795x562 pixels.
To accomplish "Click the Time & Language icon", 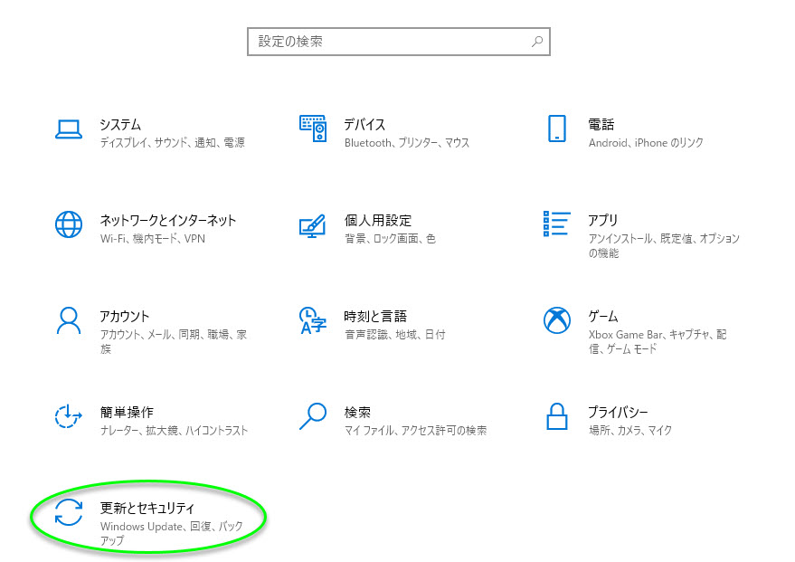I will [x=313, y=320].
